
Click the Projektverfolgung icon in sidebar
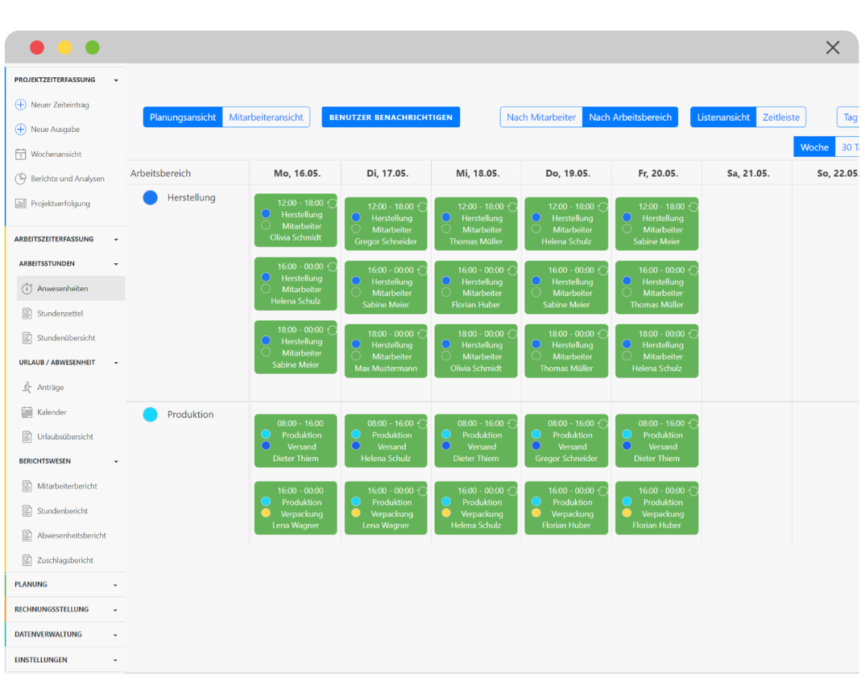21,204
